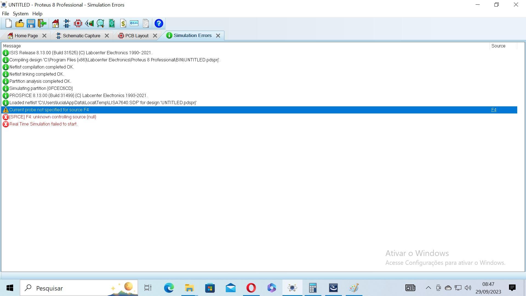Click the warning triangle icon on F4 row
526x296 pixels.
(x=5, y=110)
